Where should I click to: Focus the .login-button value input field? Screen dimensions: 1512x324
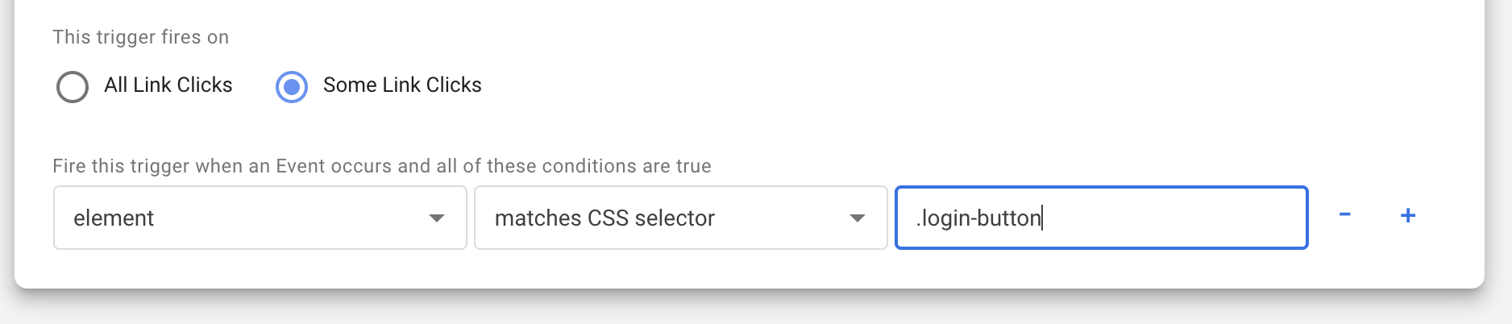pyautogui.click(x=1102, y=218)
